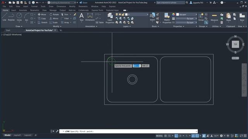Viewport: 248px width, 139px height.
Task: Click the command line customize wrench
Action: pos(57,131)
